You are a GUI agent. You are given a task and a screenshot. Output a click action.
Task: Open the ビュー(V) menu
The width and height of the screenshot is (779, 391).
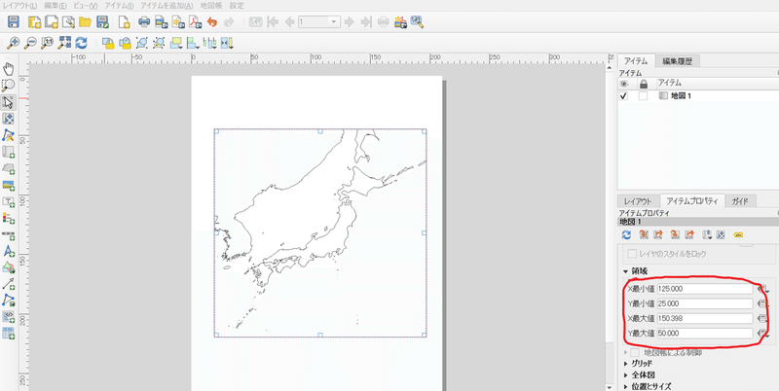click(86, 6)
